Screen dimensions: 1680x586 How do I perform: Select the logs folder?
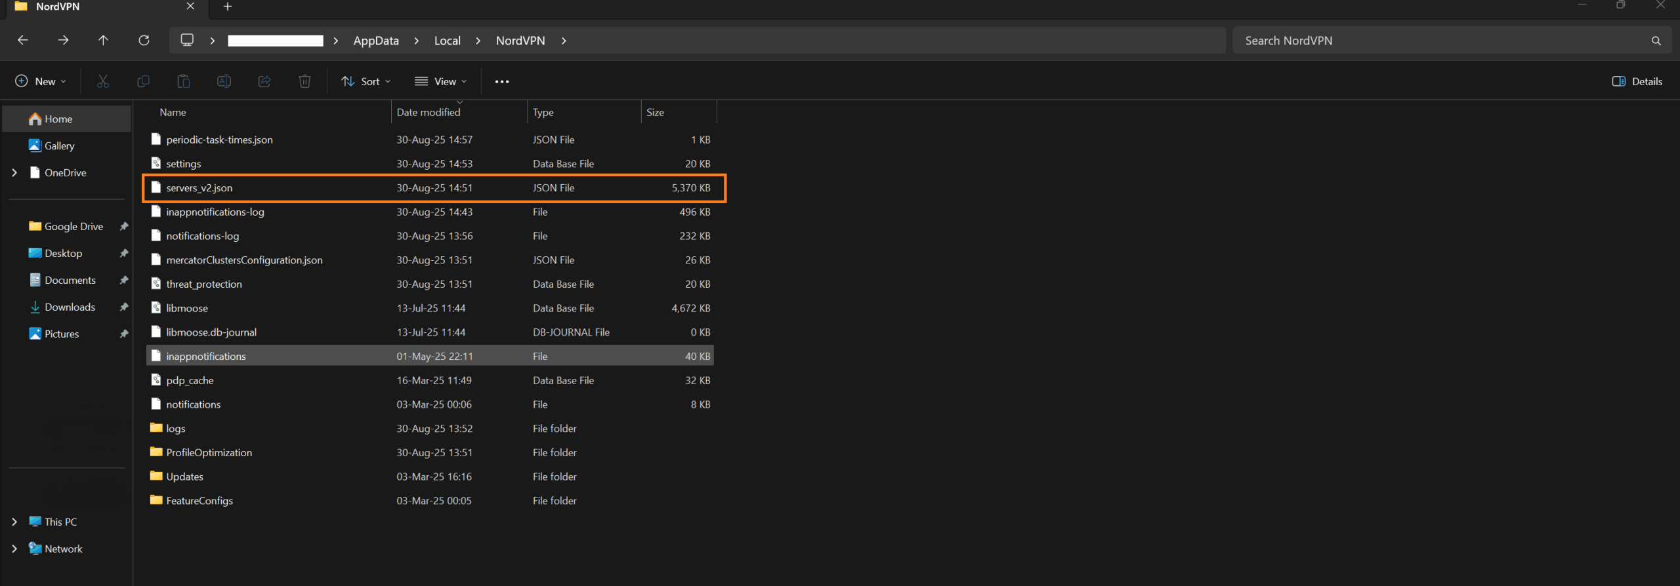pyautogui.click(x=430, y=429)
